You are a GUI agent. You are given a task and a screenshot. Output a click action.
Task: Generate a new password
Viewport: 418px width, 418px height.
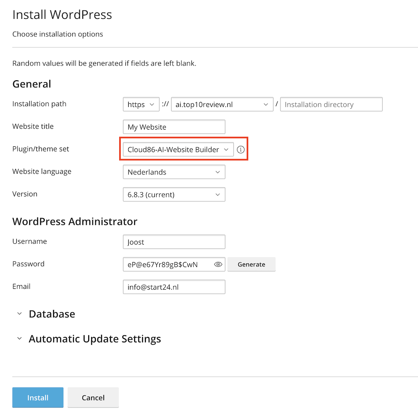pos(251,264)
